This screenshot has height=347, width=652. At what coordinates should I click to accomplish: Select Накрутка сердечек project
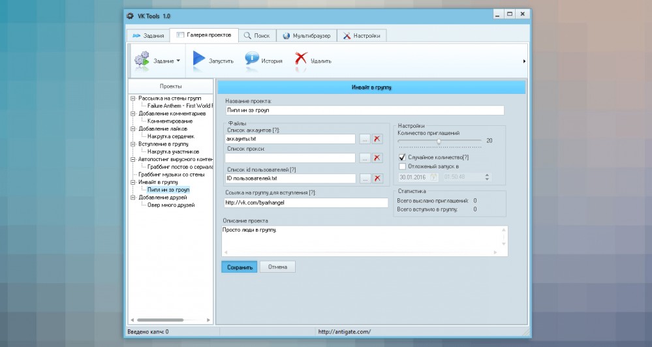(x=171, y=136)
